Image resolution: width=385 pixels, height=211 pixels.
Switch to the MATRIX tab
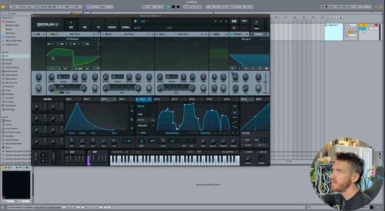click(x=112, y=25)
